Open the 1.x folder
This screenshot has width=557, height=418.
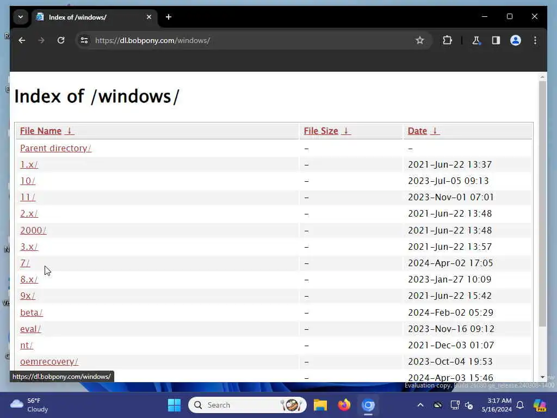click(29, 164)
